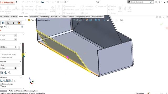Viewport: 168px width, 94px height.
Task: Open the DisplayManager color ball tab
Action: tap(19, 23)
